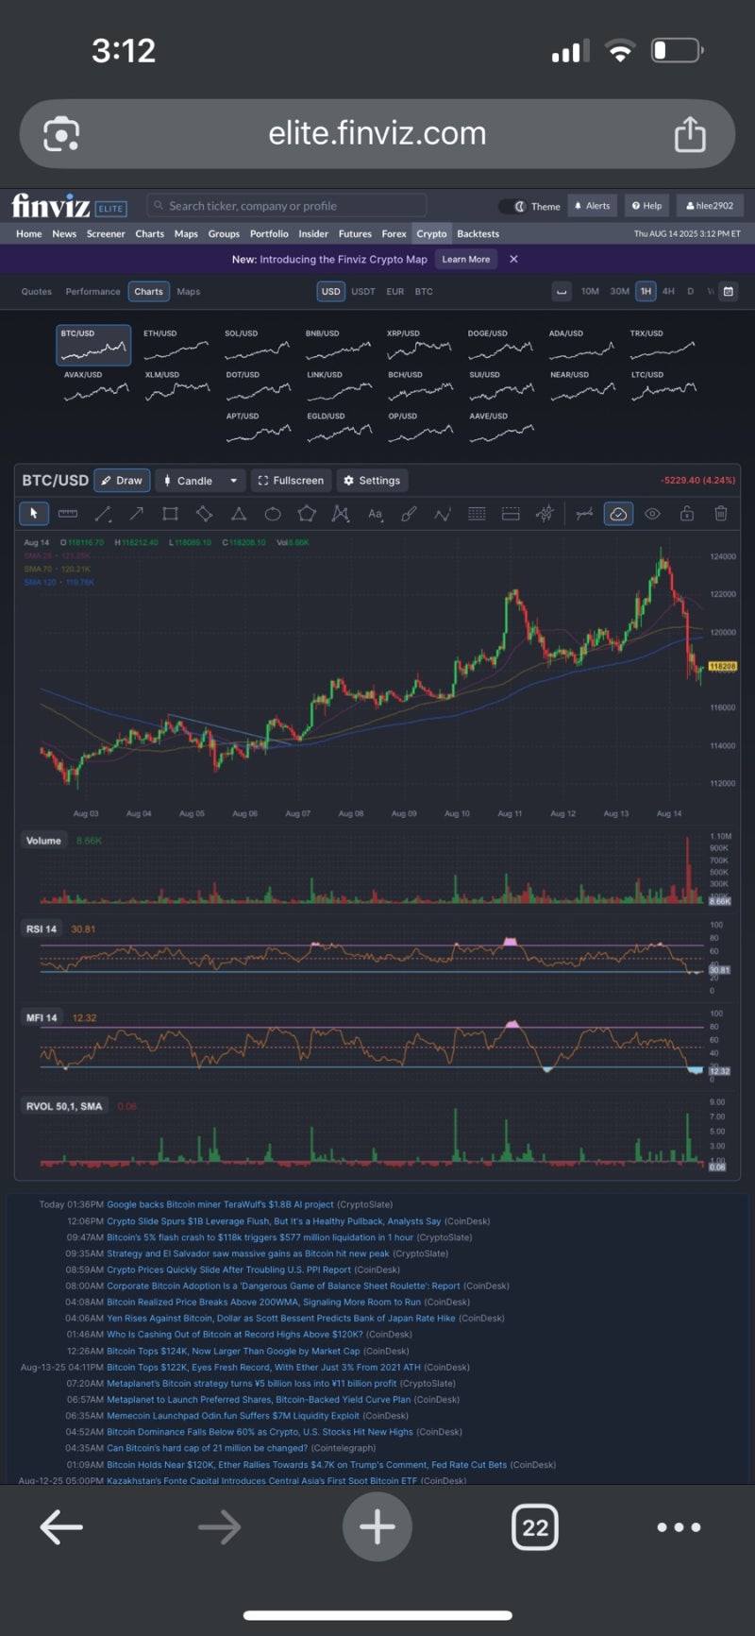Open the Candle chart type dropdown
This screenshot has width=755, height=1636.
pyautogui.click(x=200, y=481)
